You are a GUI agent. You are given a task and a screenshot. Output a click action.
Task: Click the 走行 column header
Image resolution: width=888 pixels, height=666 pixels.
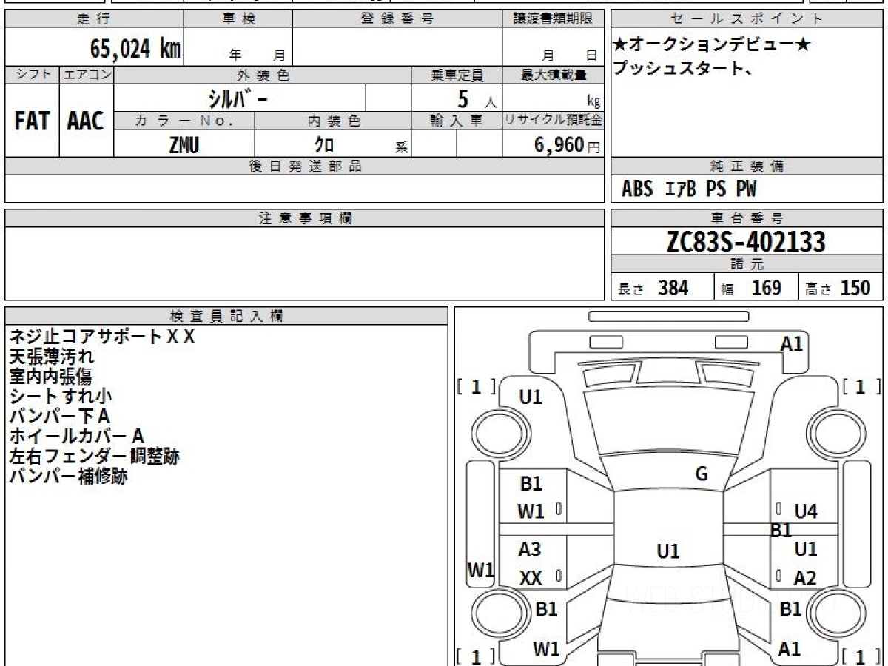(94, 19)
